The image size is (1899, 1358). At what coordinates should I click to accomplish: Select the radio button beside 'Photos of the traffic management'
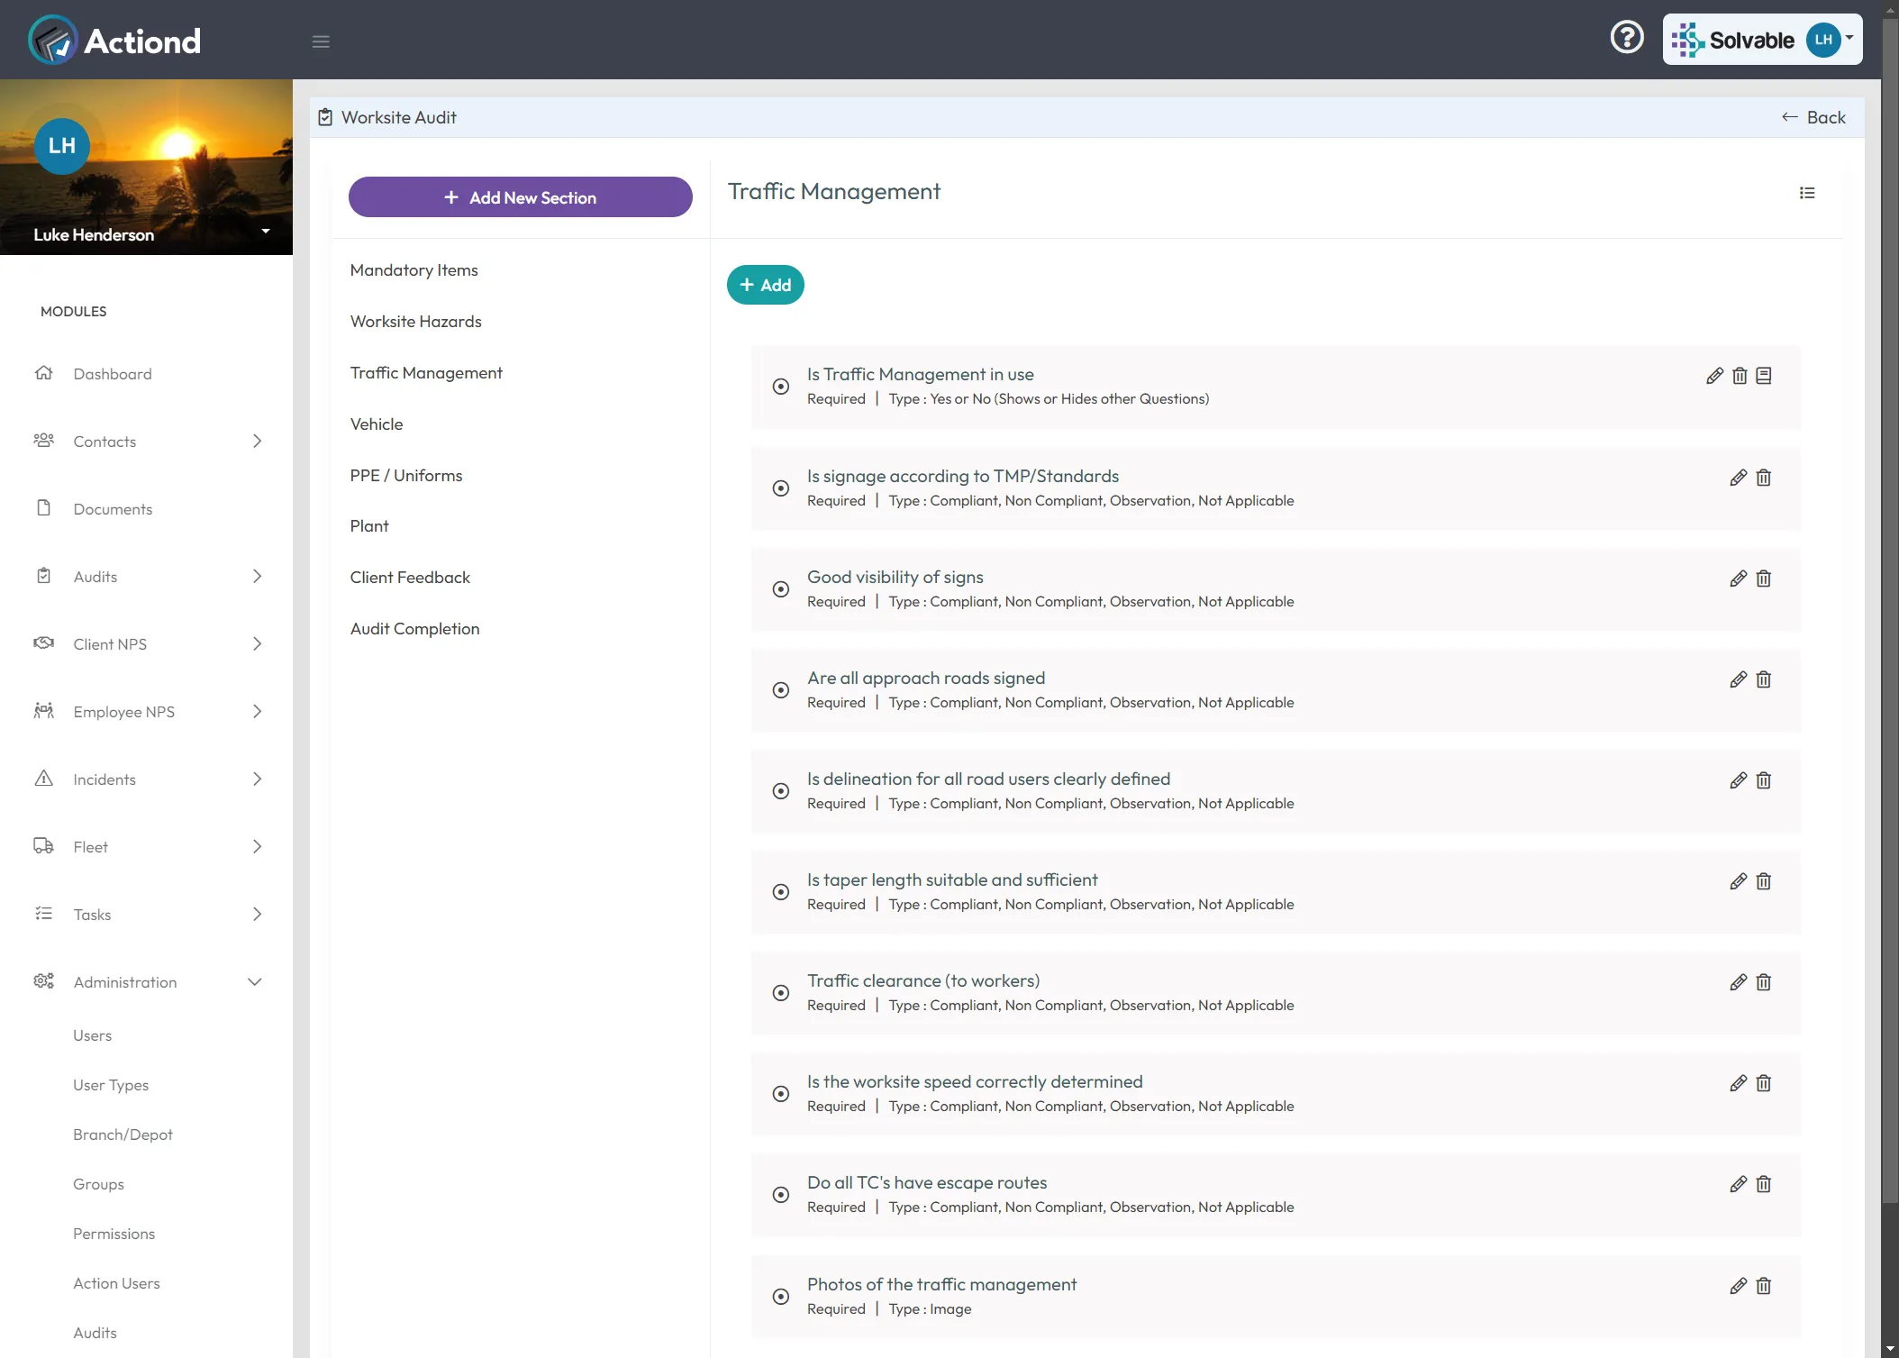[780, 1296]
